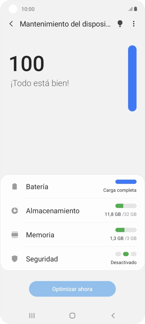Tap the Desactivado security status dots
This screenshot has width=145, height=324.
click(x=126, y=254)
